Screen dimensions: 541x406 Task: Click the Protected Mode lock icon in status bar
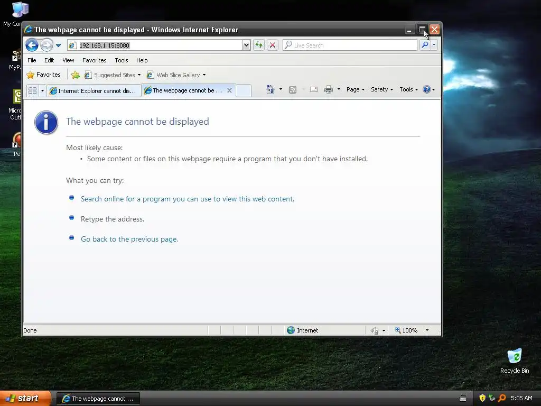[375, 331]
